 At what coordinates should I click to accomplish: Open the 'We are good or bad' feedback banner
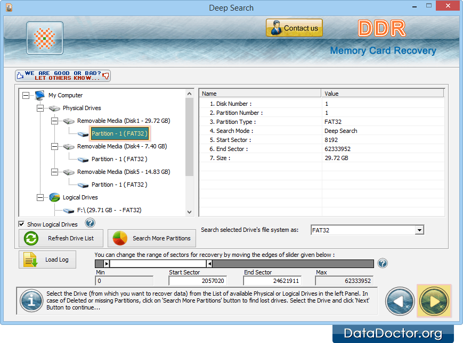pos(63,76)
